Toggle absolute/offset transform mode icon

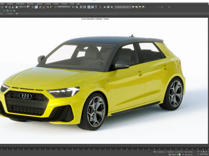pos(155,152)
